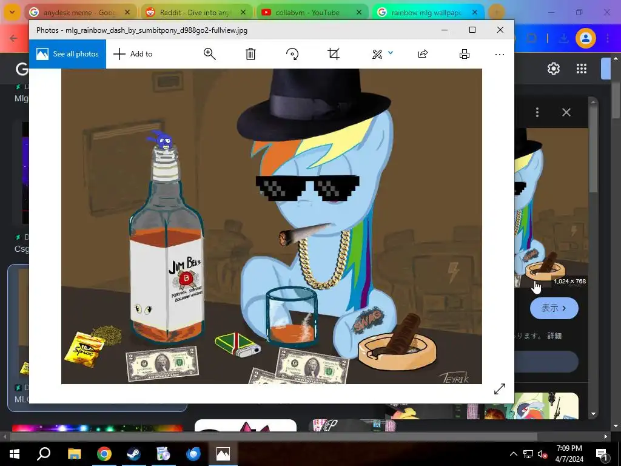Open Chrome profile avatar
The width and height of the screenshot is (621, 466).
(x=586, y=38)
